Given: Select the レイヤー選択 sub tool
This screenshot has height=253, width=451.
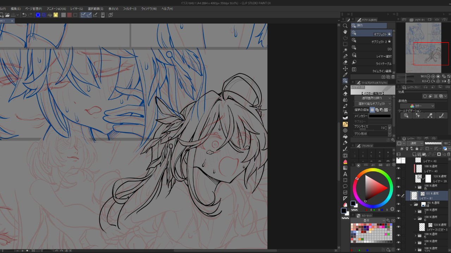Looking at the screenshot, I should pos(373,56).
